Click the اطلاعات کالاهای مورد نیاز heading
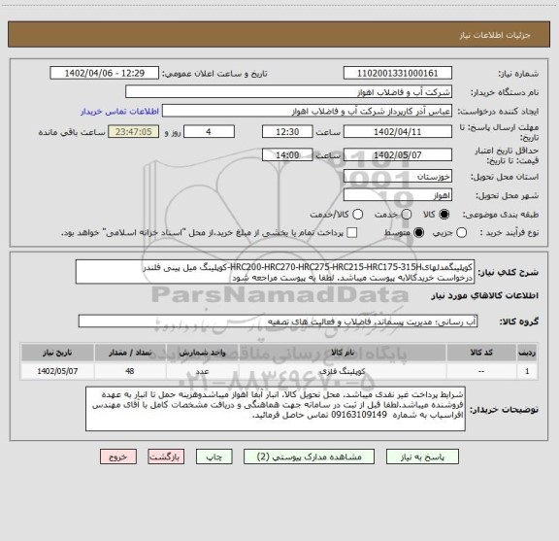 point(484,295)
